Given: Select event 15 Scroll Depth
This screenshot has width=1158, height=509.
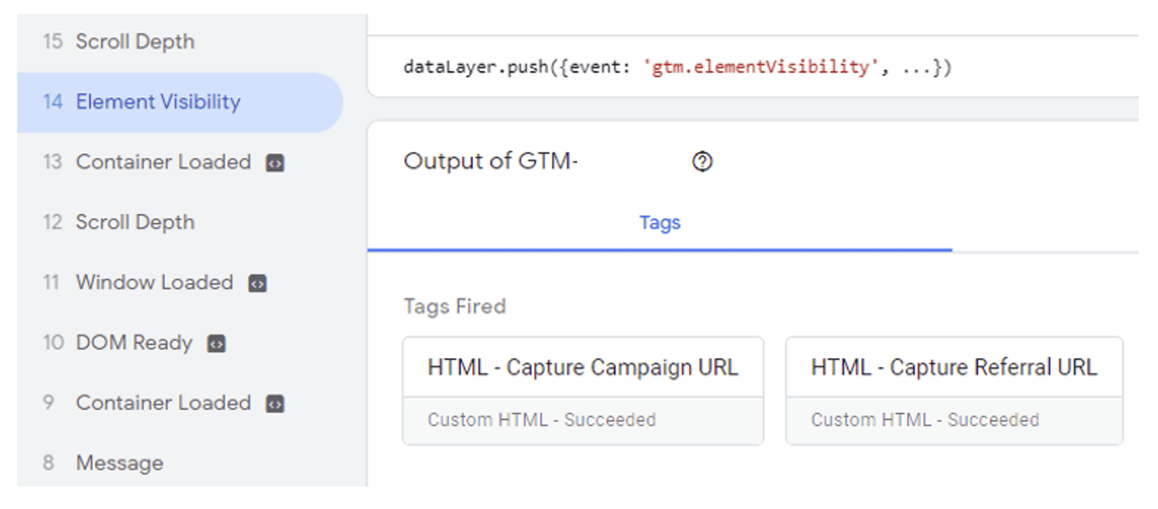Looking at the screenshot, I should click(x=135, y=42).
